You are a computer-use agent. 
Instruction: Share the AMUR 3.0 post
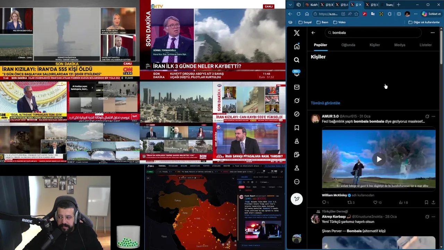[x=433, y=202]
